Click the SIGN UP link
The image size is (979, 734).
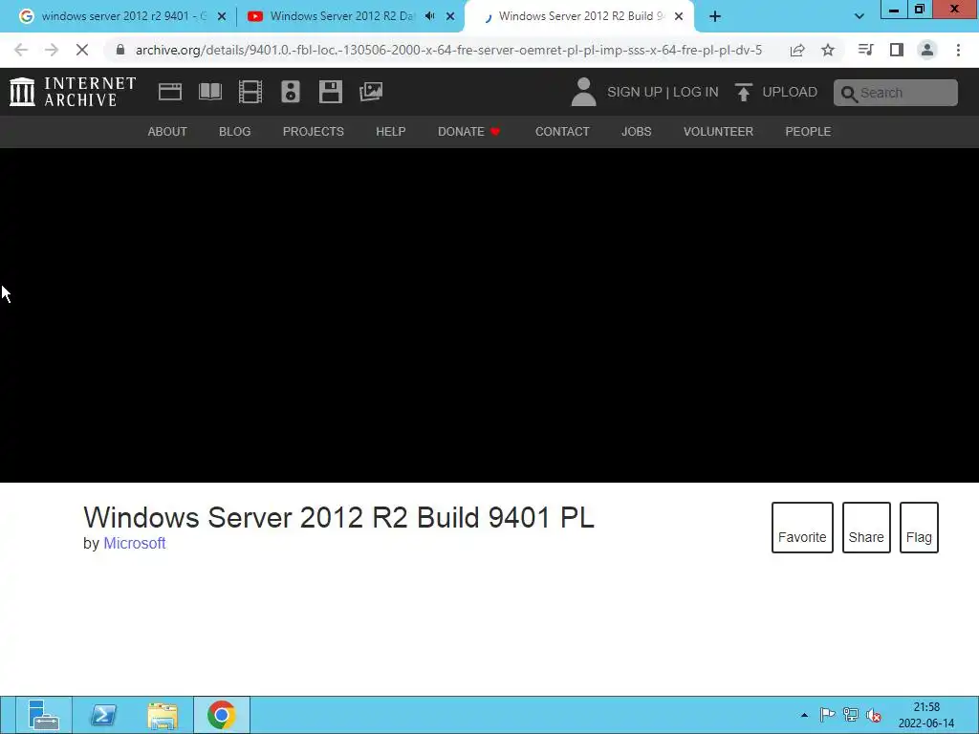(635, 92)
